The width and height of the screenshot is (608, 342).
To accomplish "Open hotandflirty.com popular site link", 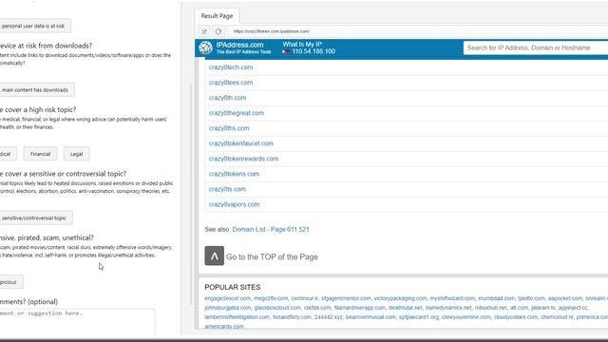I will tap(292, 316).
